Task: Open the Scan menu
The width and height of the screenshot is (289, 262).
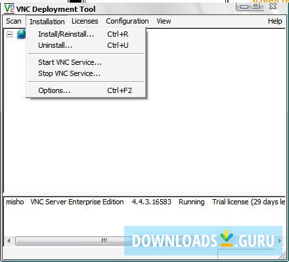Action: (x=14, y=21)
